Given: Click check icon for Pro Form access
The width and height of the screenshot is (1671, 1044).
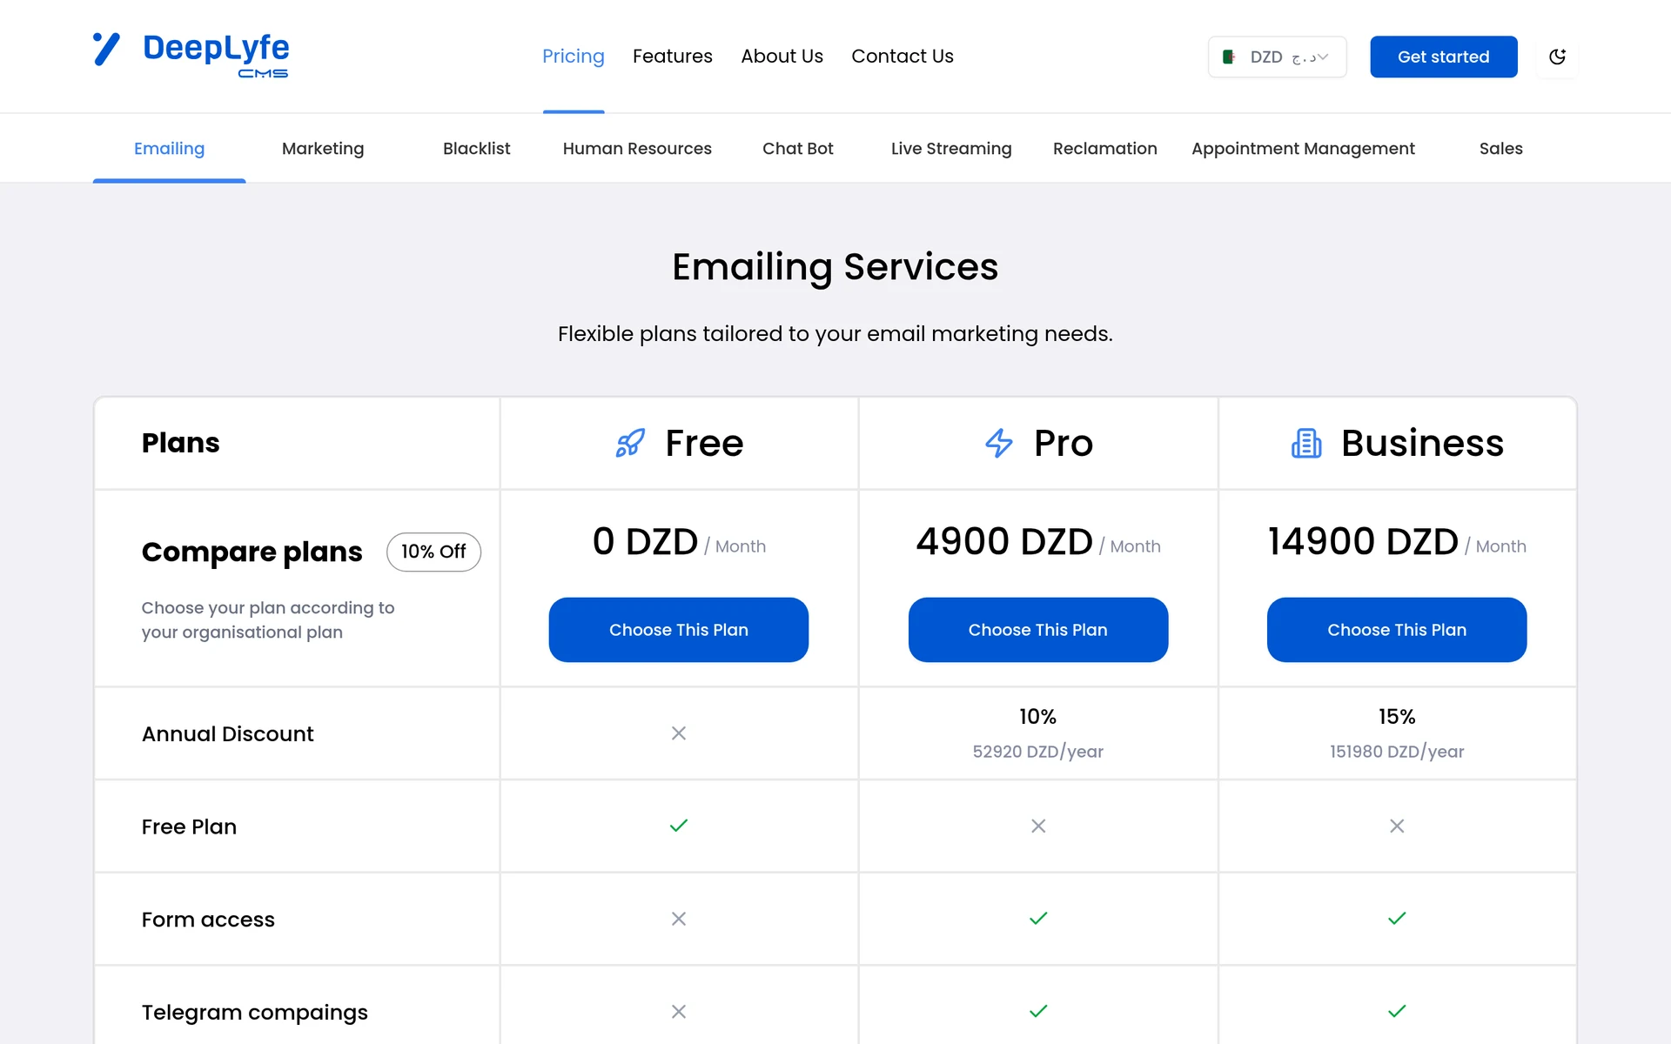Looking at the screenshot, I should pos(1038,919).
